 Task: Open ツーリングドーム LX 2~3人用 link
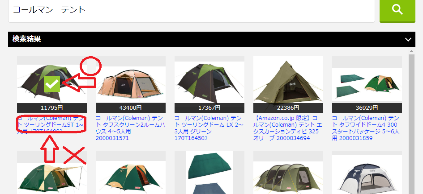pyautogui.click(x=209, y=128)
